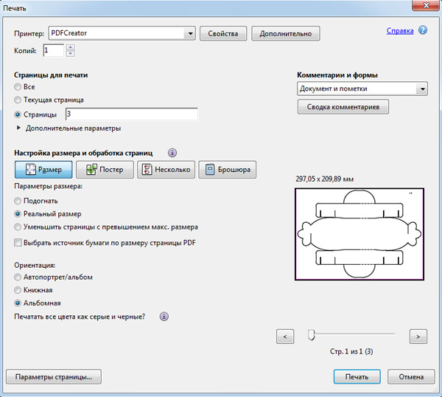Screen dimensions: 442x397
Task: Open the printer PDFCreator dropdown
Action: 191,33
